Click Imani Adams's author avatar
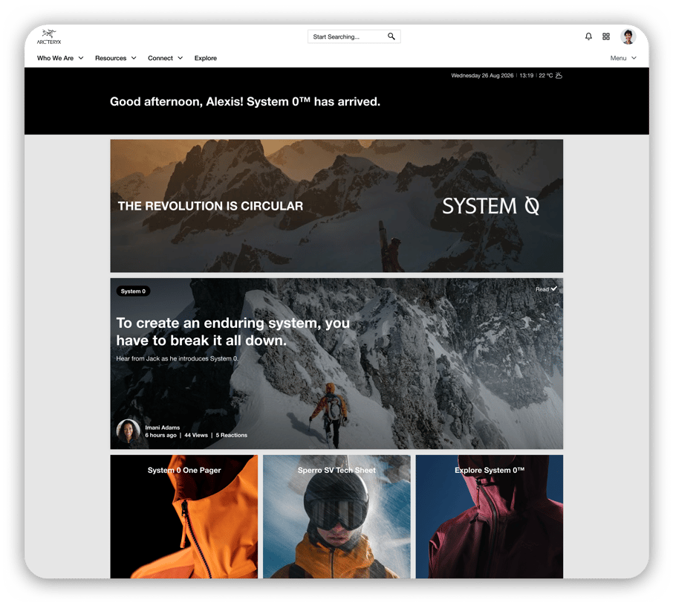 129,431
